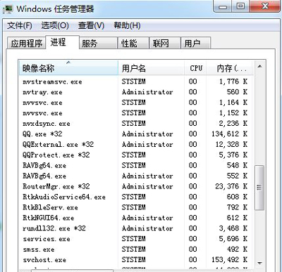
Task: Select nvvsvc.exe using 1,164 K
Action: 136,103
